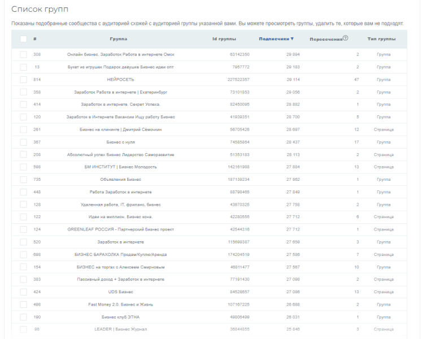Image resolution: width=422 pixels, height=339 pixels.
Task: Open Абсолютный успех Бизнес Лидерство Саморазвитие
Action: pos(120,155)
